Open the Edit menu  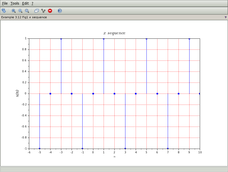[25, 3]
